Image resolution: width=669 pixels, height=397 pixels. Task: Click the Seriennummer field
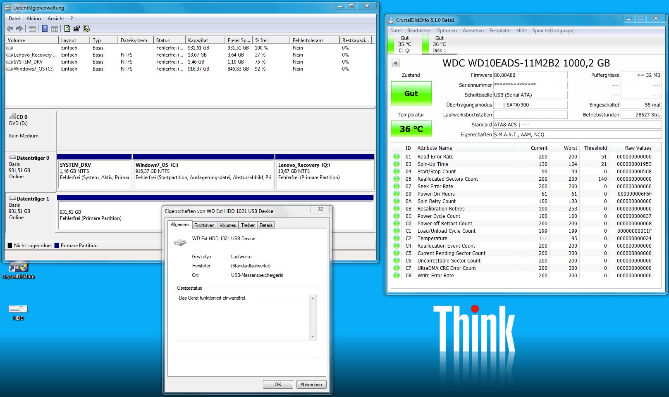coord(530,85)
